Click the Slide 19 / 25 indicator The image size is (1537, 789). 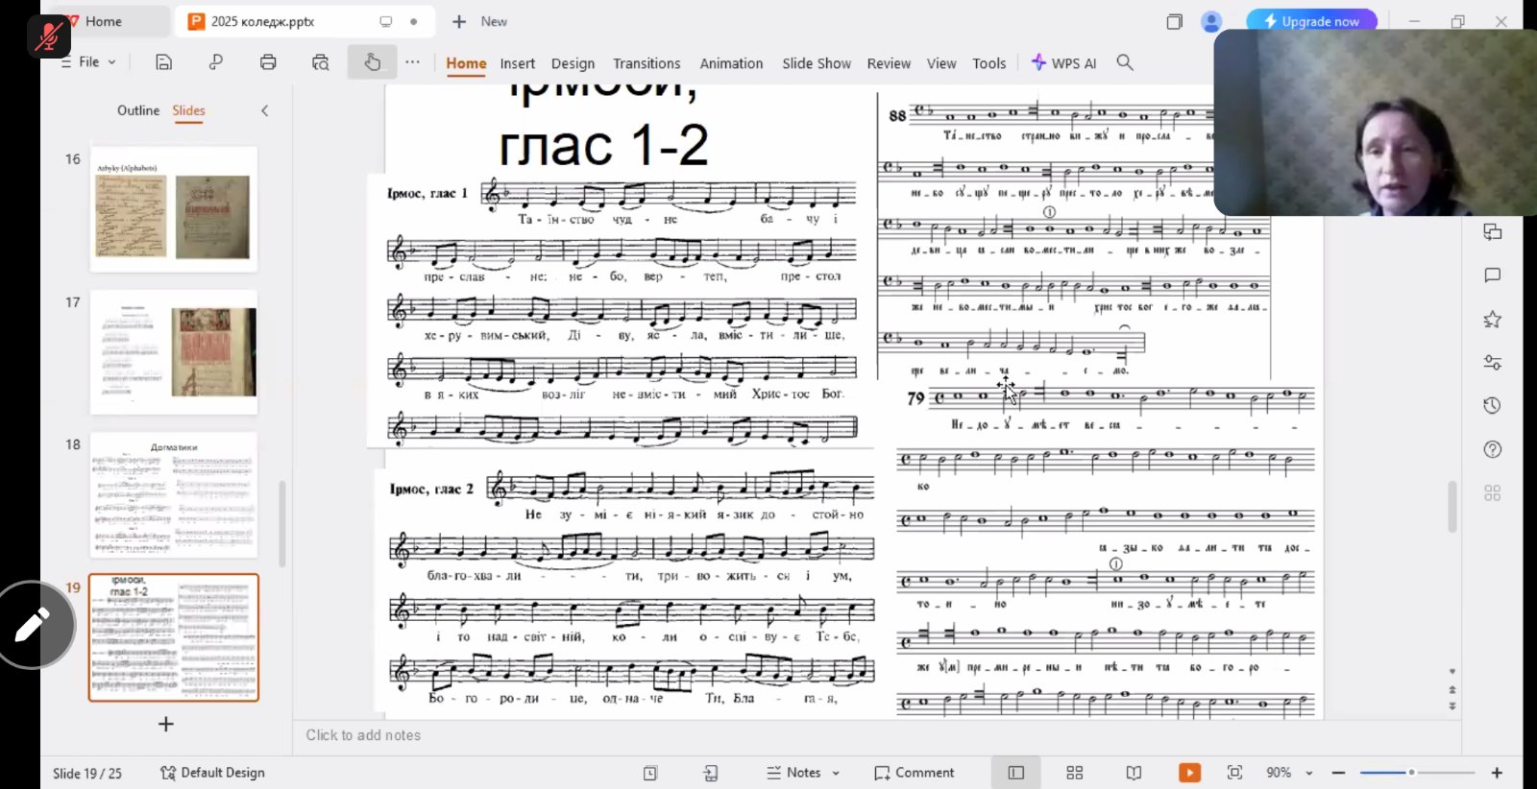(x=87, y=774)
